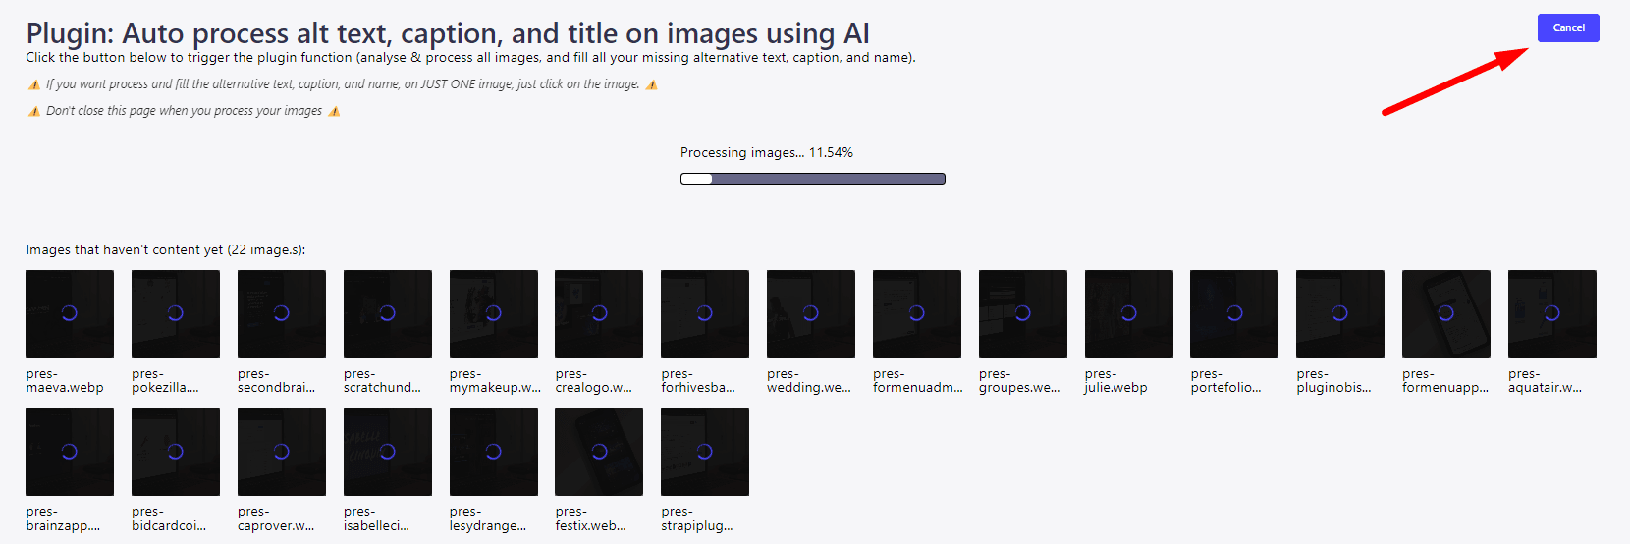Pick the pres-groupes image thumbnail

pyautogui.click(x=1023, y=314)
